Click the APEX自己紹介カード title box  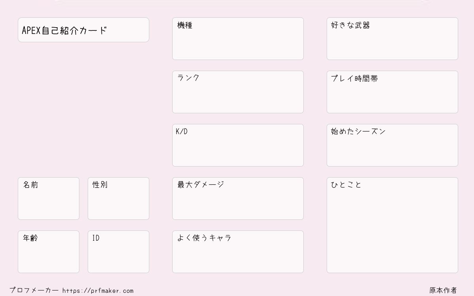pyautogui.click(x=83, y=30)
